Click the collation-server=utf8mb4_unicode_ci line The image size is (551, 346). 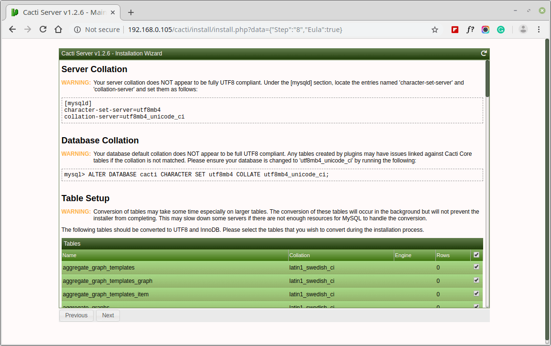point(124,117)
